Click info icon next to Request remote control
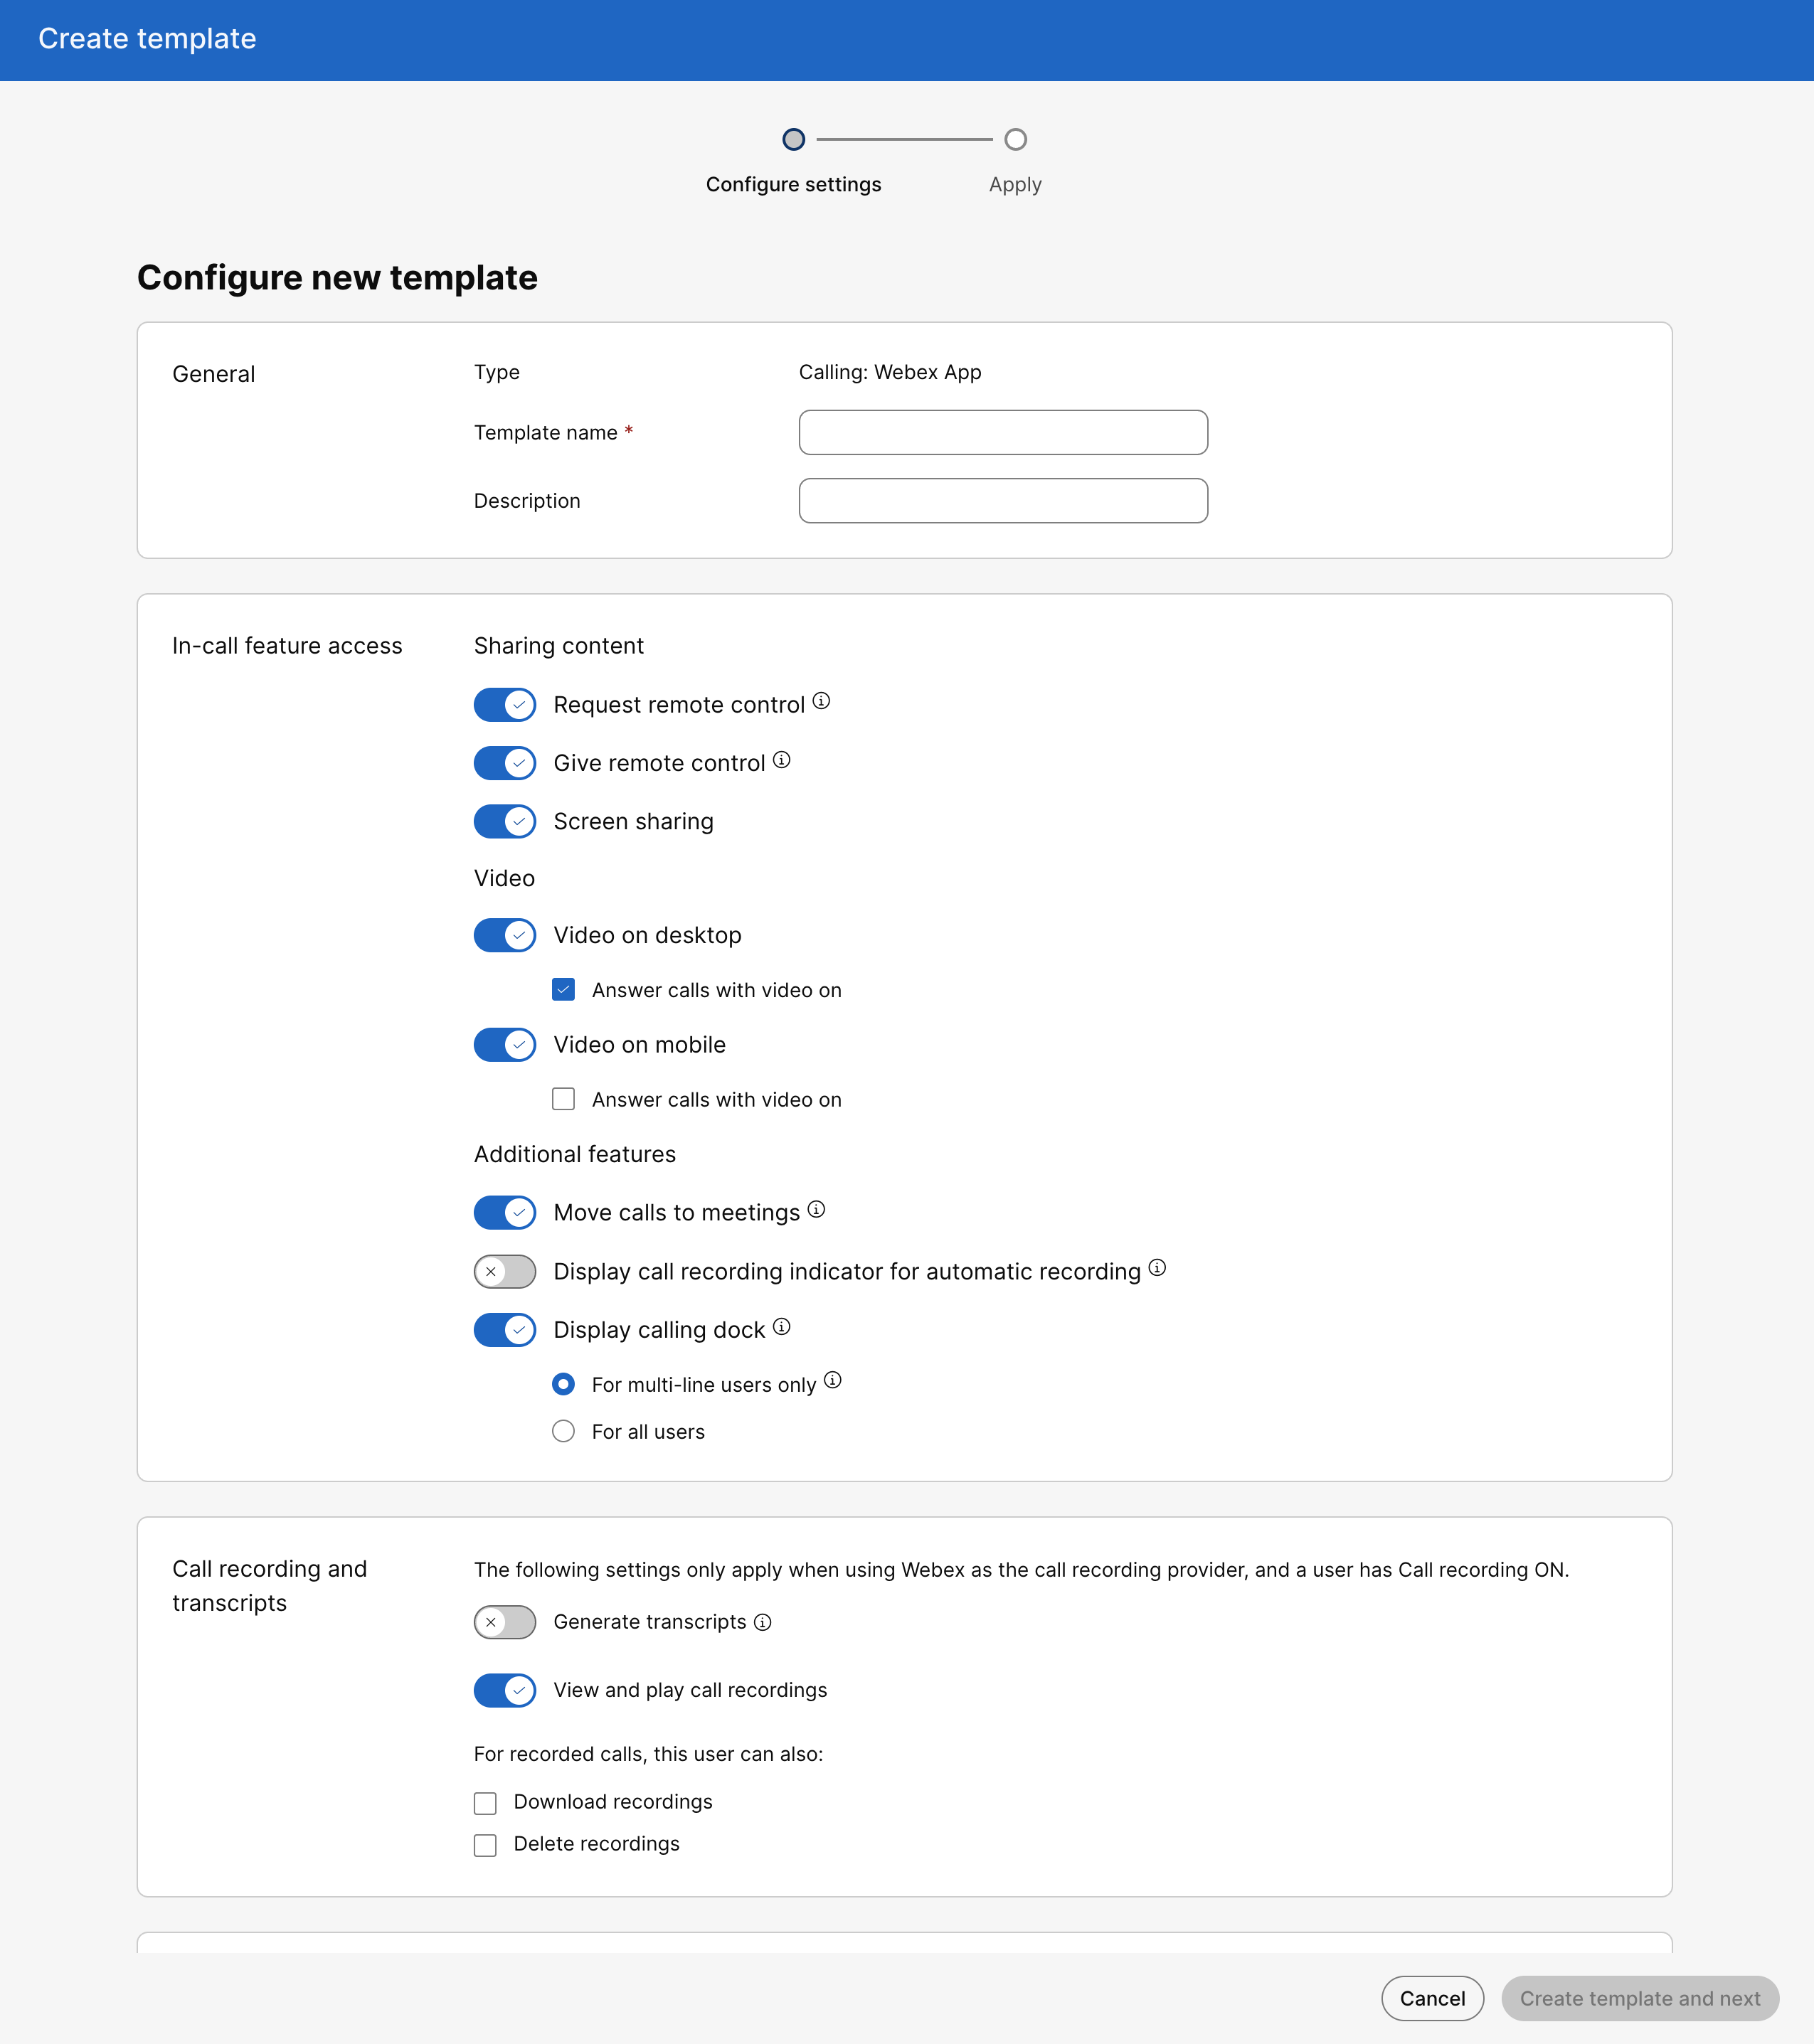The image size is (1814, 2044). (x=821, y=701)
